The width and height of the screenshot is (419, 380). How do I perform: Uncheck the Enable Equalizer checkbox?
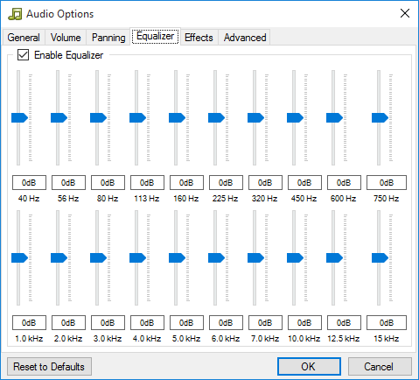click(23, 55)
